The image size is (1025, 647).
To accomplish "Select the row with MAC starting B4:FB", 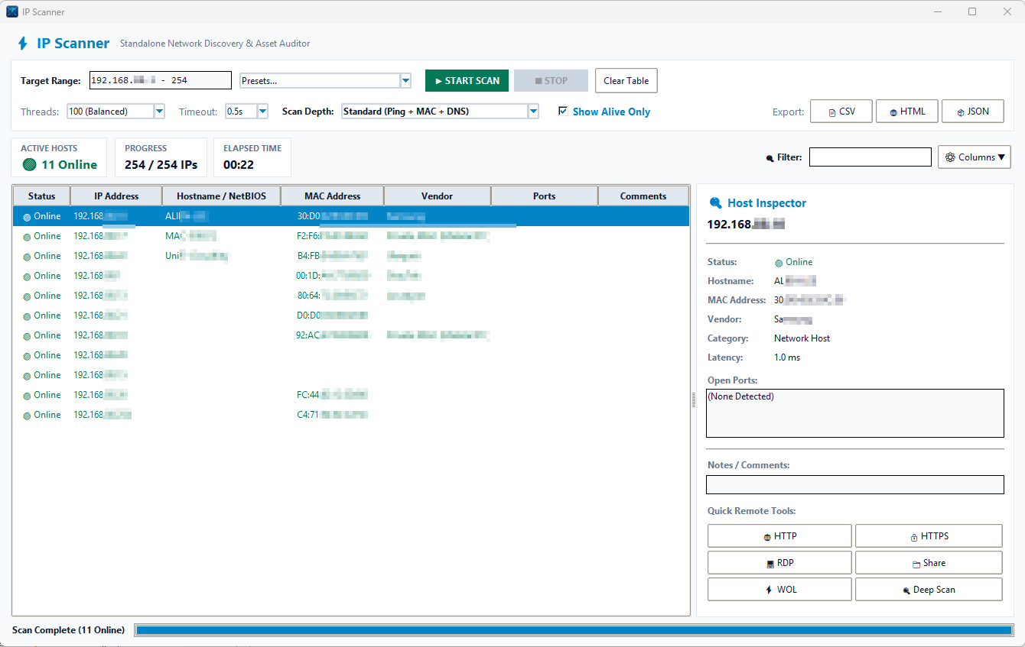I will point(351,256).
